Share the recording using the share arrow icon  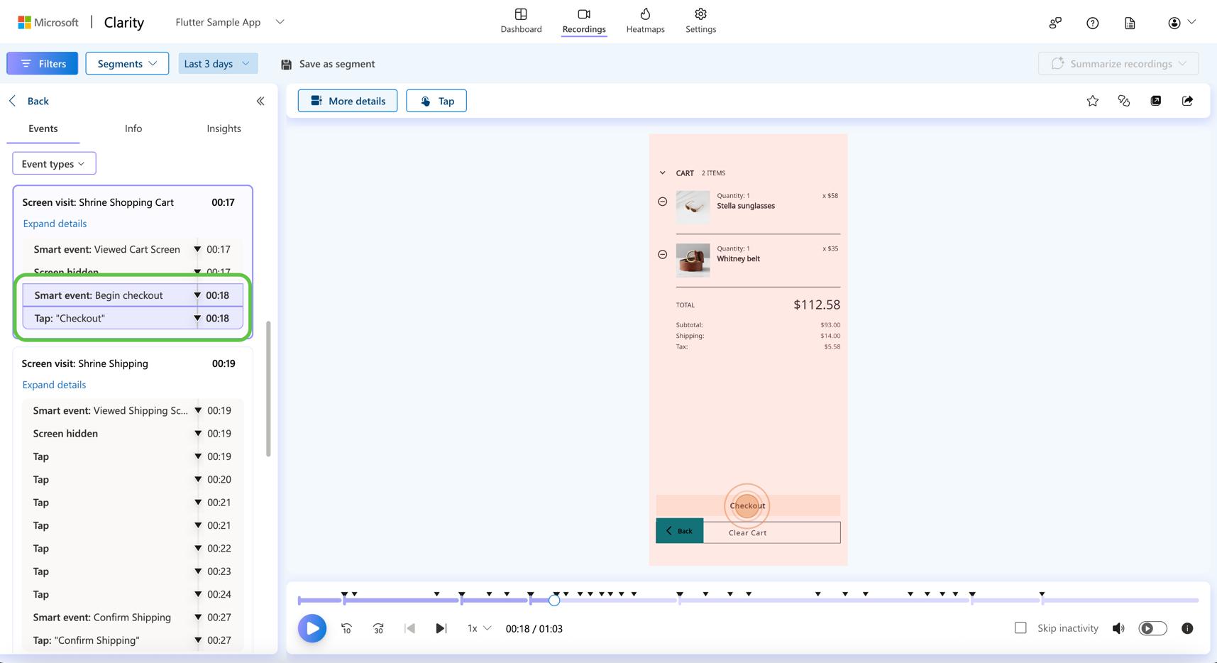pos(1187,101)
